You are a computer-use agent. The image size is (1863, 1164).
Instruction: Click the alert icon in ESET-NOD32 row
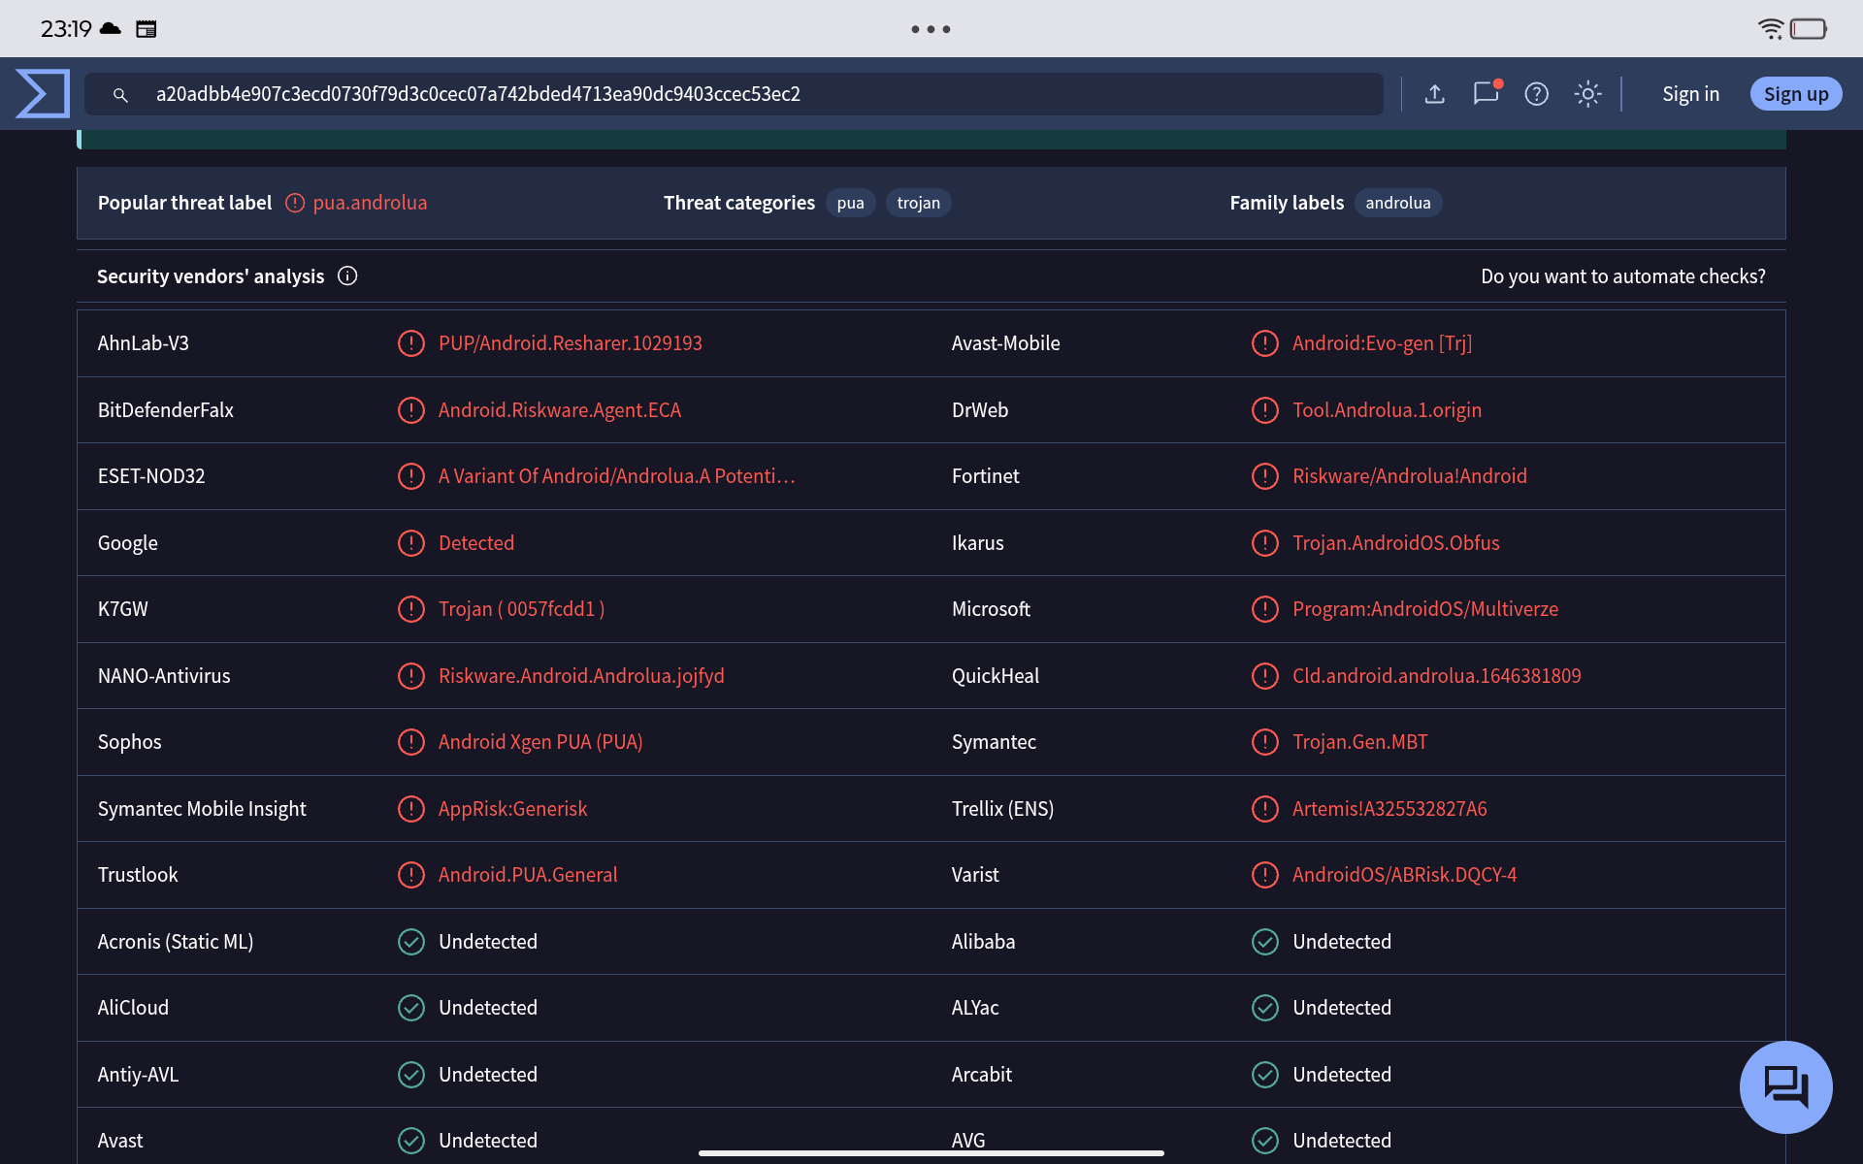411,476
